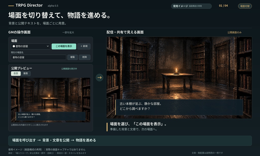Viewport: 260px width, 156px height.
Task: Click the 01 / 04 page counter
Action: pyautogui.click(x=223, y=6)
